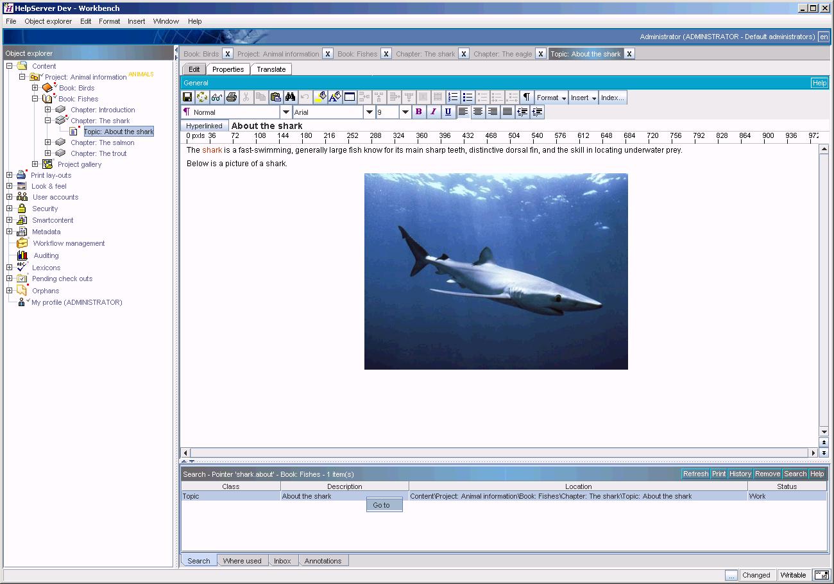
Task: Open Find with the binoculars icon
Action: pos(291,98)
